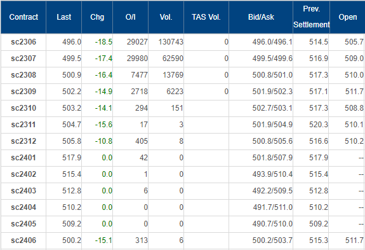This screenshot has height=250, width=365.
Task: Click previous settlement 514.5
Action: click(x=319, y=42)
